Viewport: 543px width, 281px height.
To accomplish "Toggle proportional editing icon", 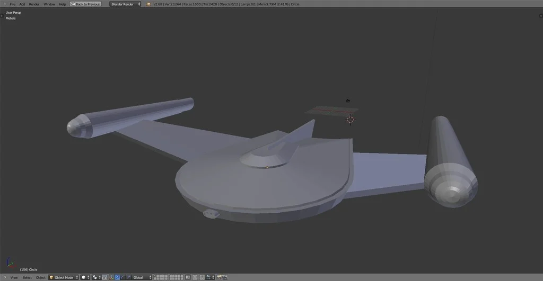I will (195, 277).
